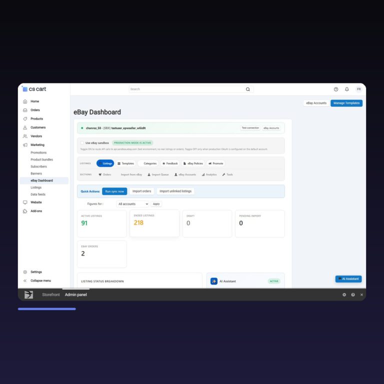The image size is (384, 384).
Task: Open the Orders section link
Action: pyautogui.click(x=105, y=174)
